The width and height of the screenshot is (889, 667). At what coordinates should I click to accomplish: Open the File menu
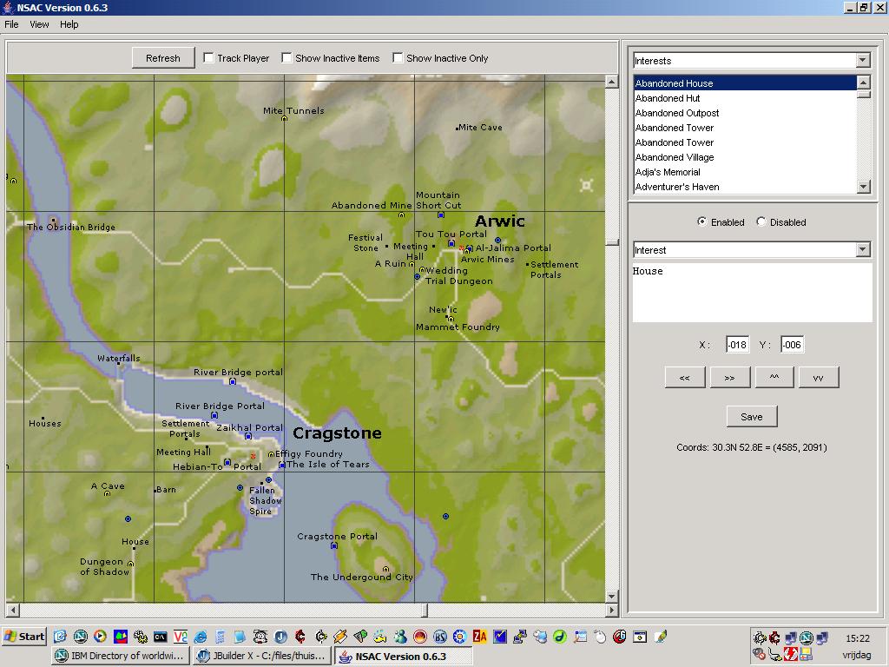tap(11, 24)
